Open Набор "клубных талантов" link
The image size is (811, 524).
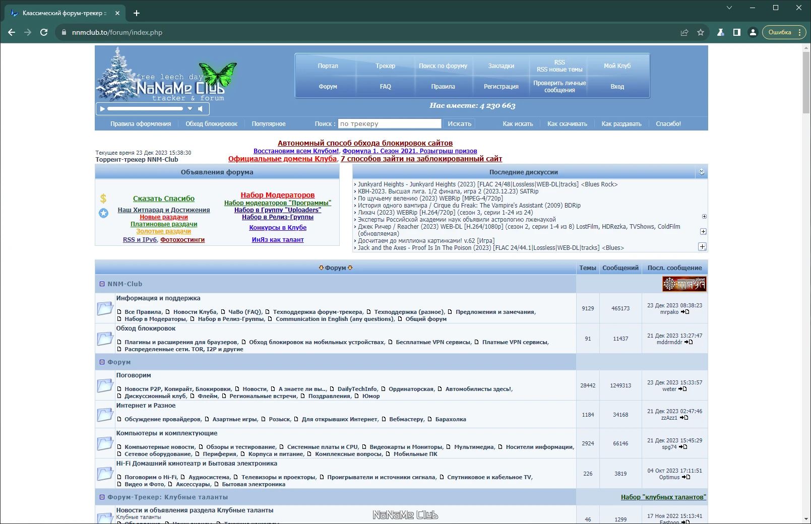[x=663, y=497]
